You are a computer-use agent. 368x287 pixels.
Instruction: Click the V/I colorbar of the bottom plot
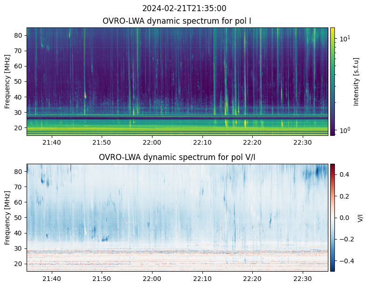pyautogui.click(x=333, y=217)
